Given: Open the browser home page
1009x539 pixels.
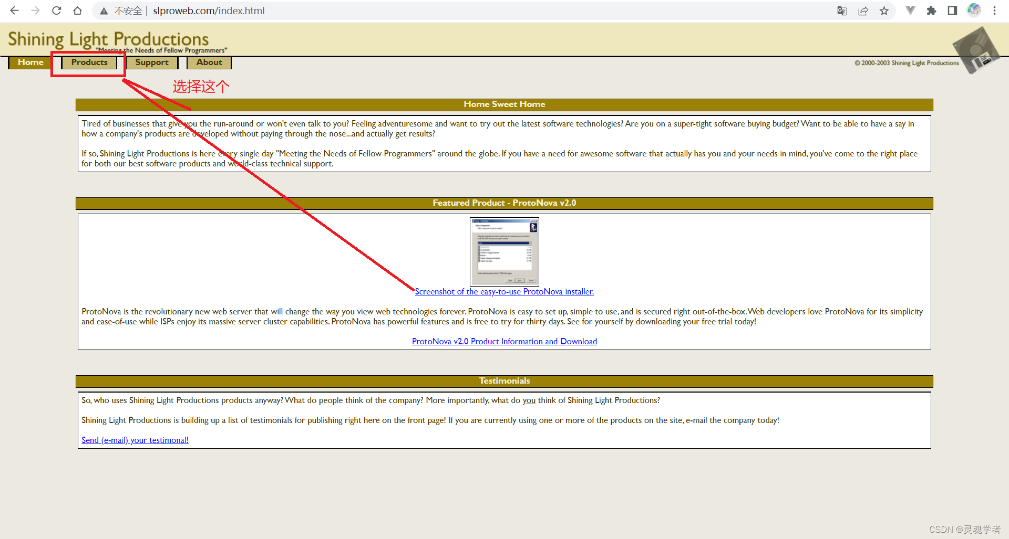Looking at the screenshot, I should (77, 10).
